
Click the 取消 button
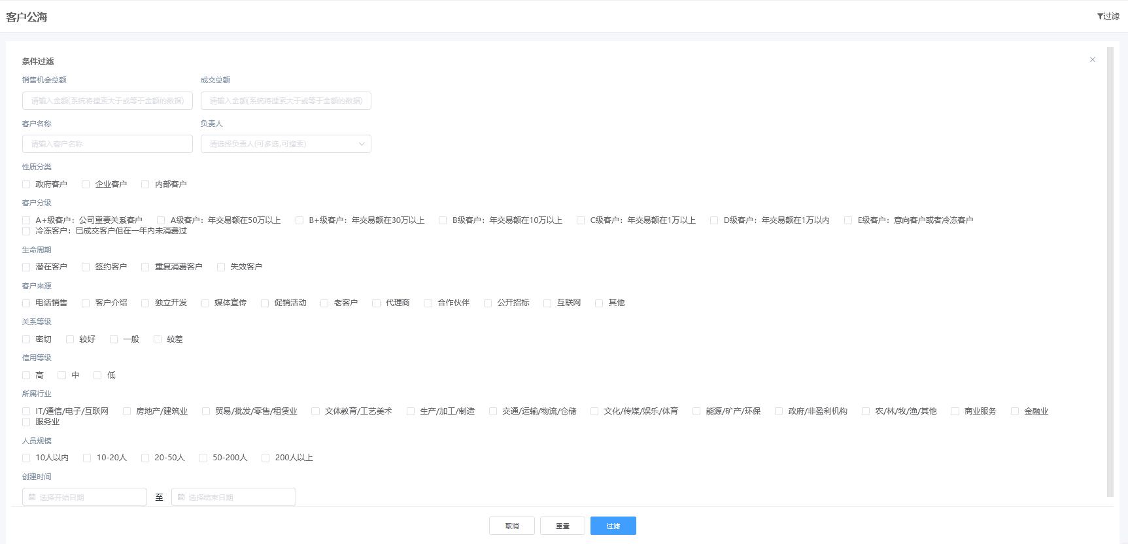[512, 526]
